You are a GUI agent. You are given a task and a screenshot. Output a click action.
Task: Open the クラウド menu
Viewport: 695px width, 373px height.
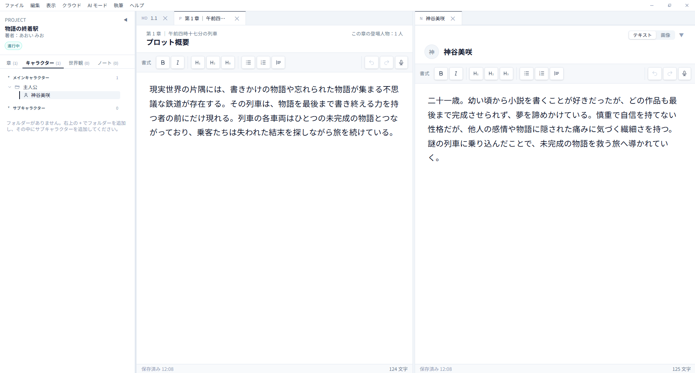pyautogui.click(x=72, y=5)
